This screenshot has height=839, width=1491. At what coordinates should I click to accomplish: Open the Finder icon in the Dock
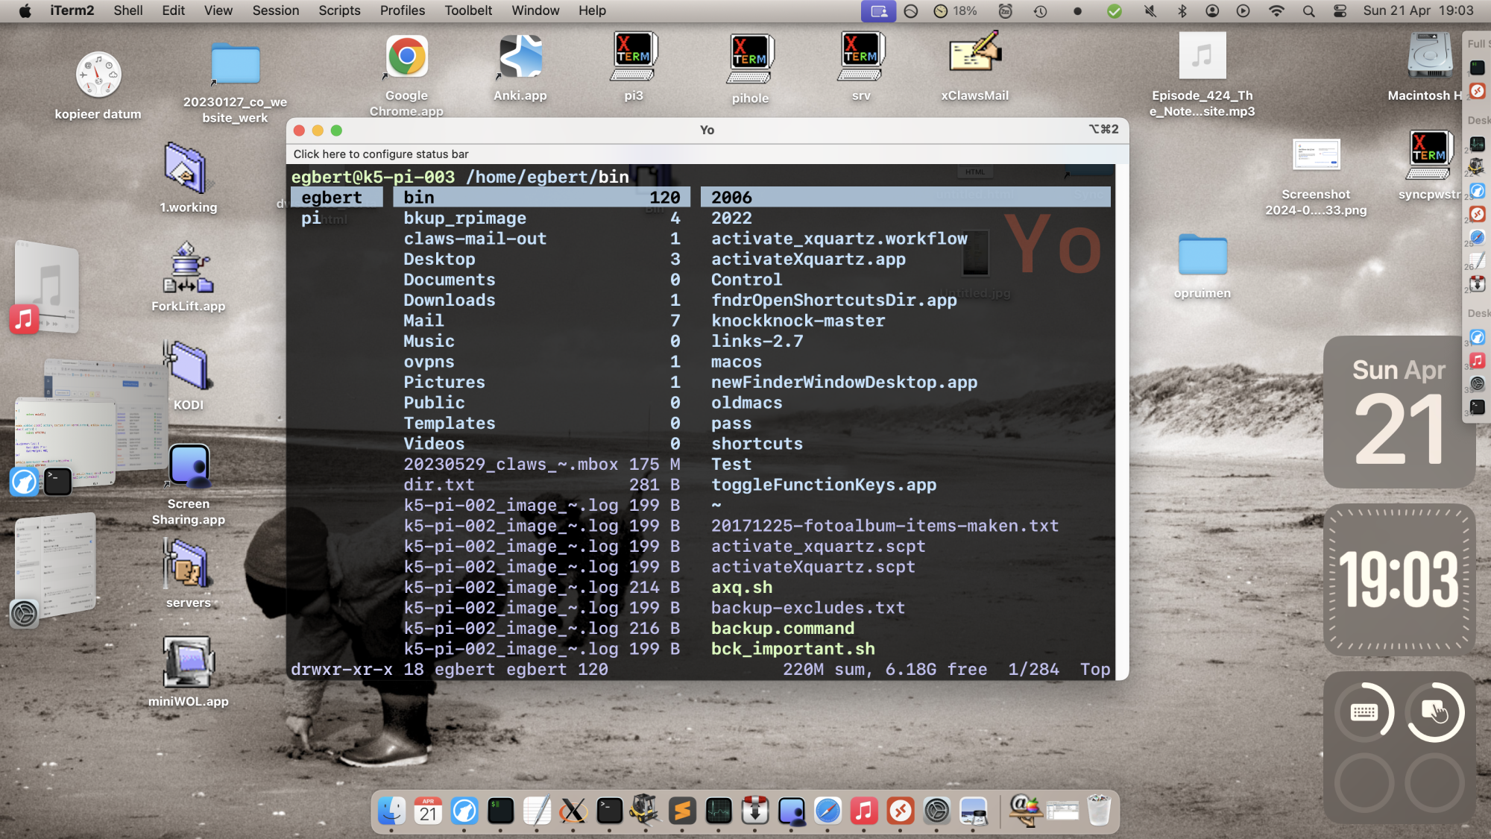[391, 811]
